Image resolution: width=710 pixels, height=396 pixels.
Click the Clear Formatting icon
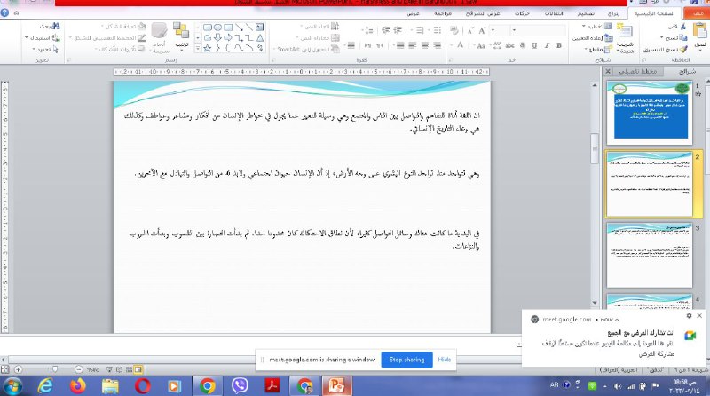click(454, 30)
